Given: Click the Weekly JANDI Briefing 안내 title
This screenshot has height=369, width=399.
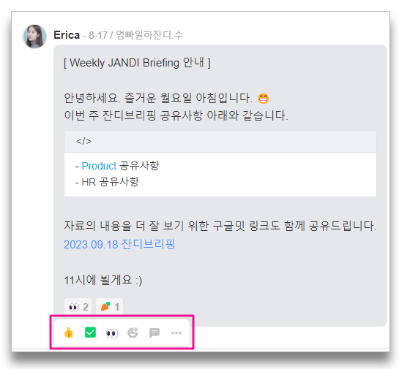Looking at the screenshot, I should [x=137, y=63].
